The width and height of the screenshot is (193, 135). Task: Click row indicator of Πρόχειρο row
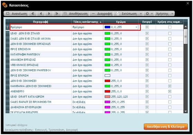tap(7, 27)
